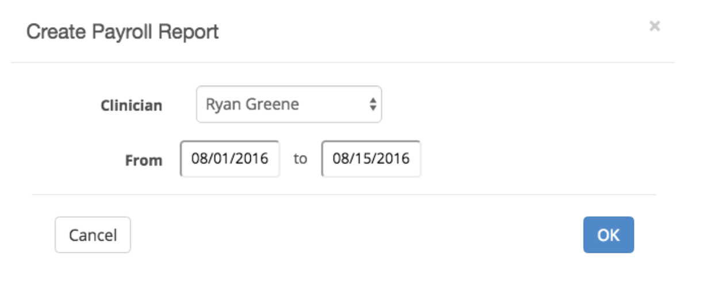
Task: Click the From label
Action: [144, 160]
